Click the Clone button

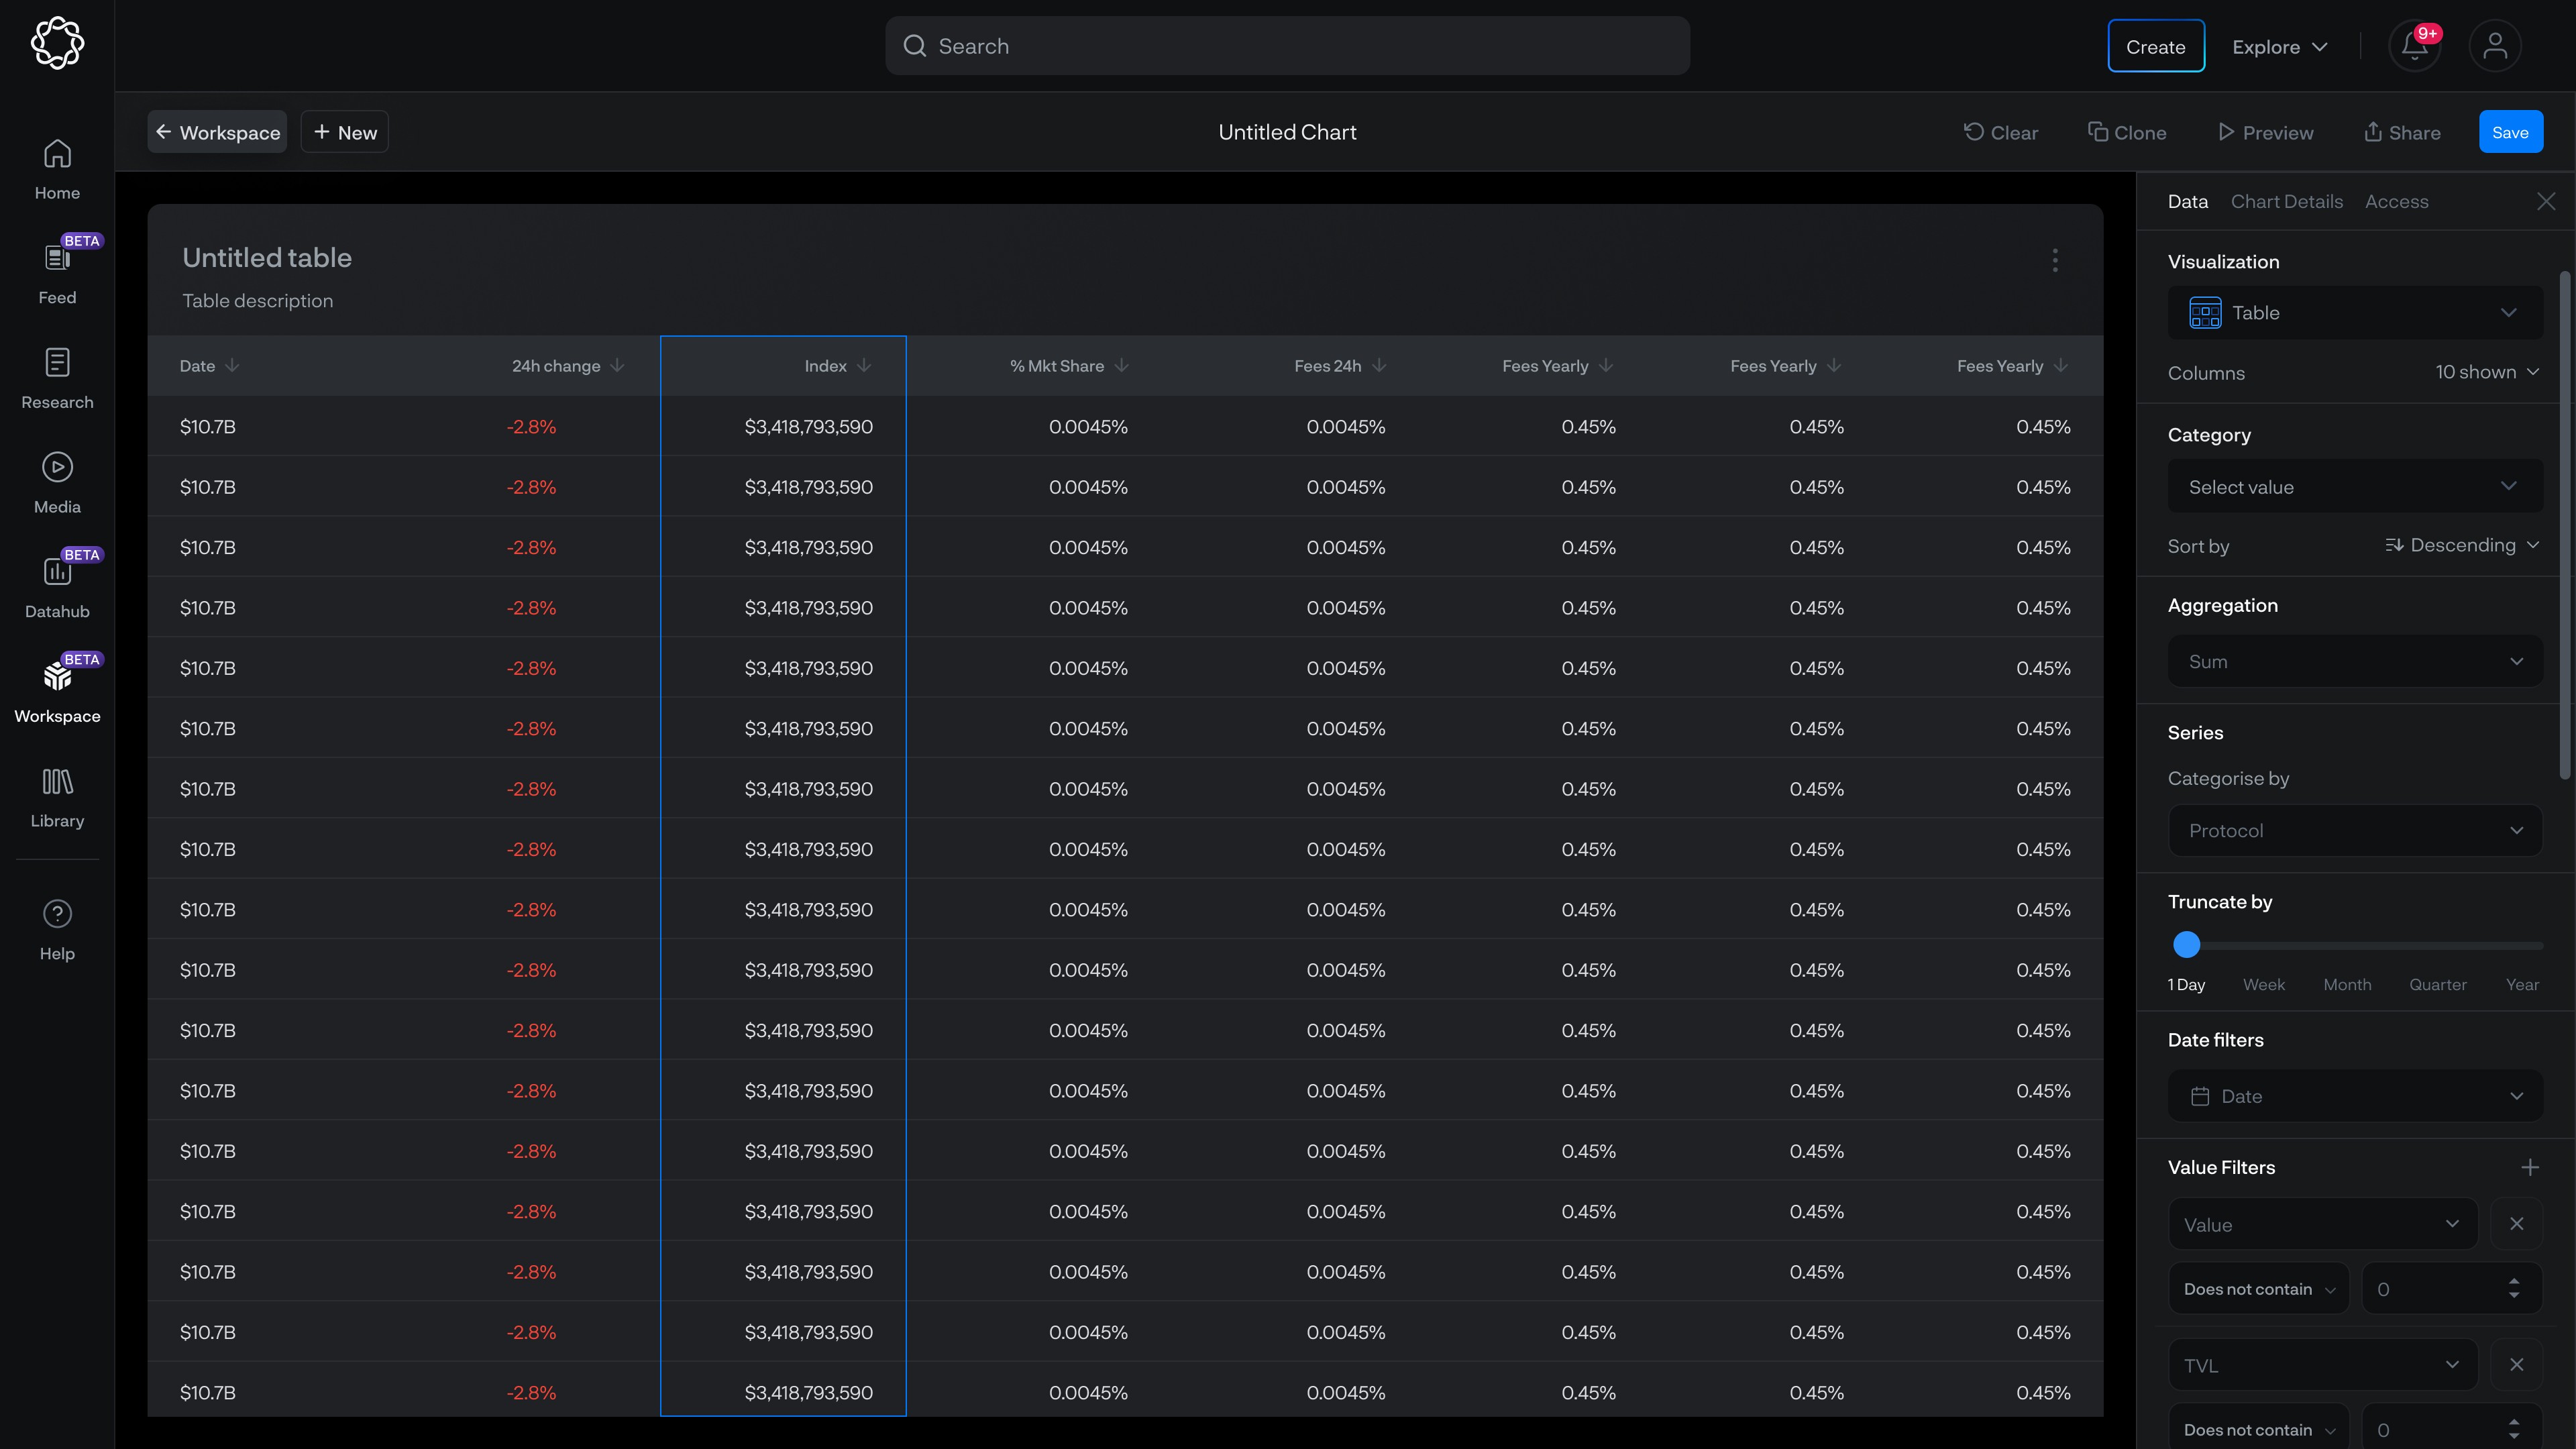2127,133
